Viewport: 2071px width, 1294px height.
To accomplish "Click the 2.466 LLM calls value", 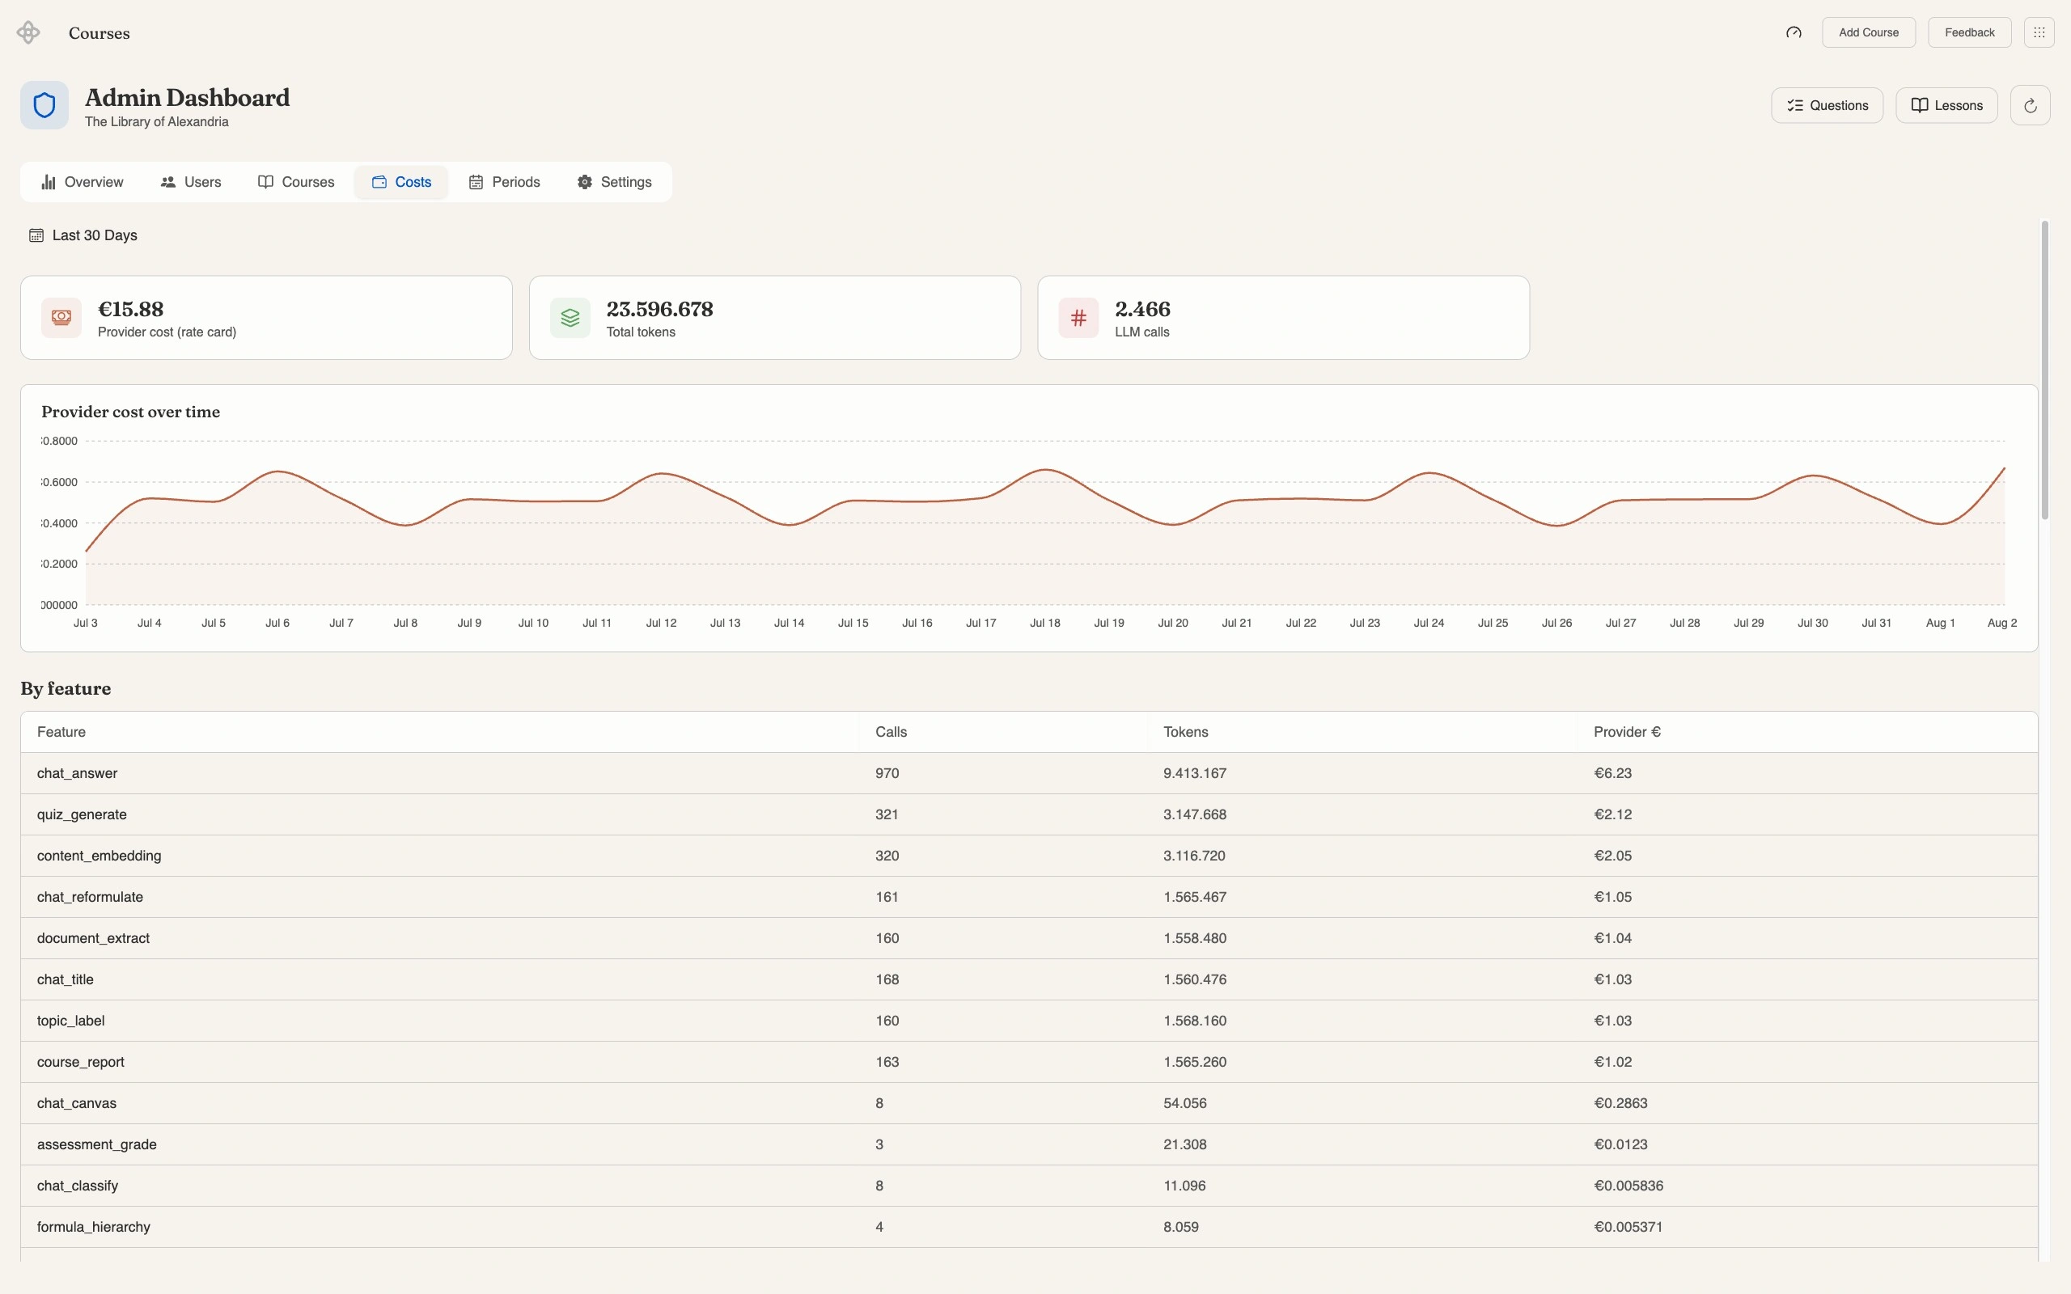I will [x=1142, y=309].
